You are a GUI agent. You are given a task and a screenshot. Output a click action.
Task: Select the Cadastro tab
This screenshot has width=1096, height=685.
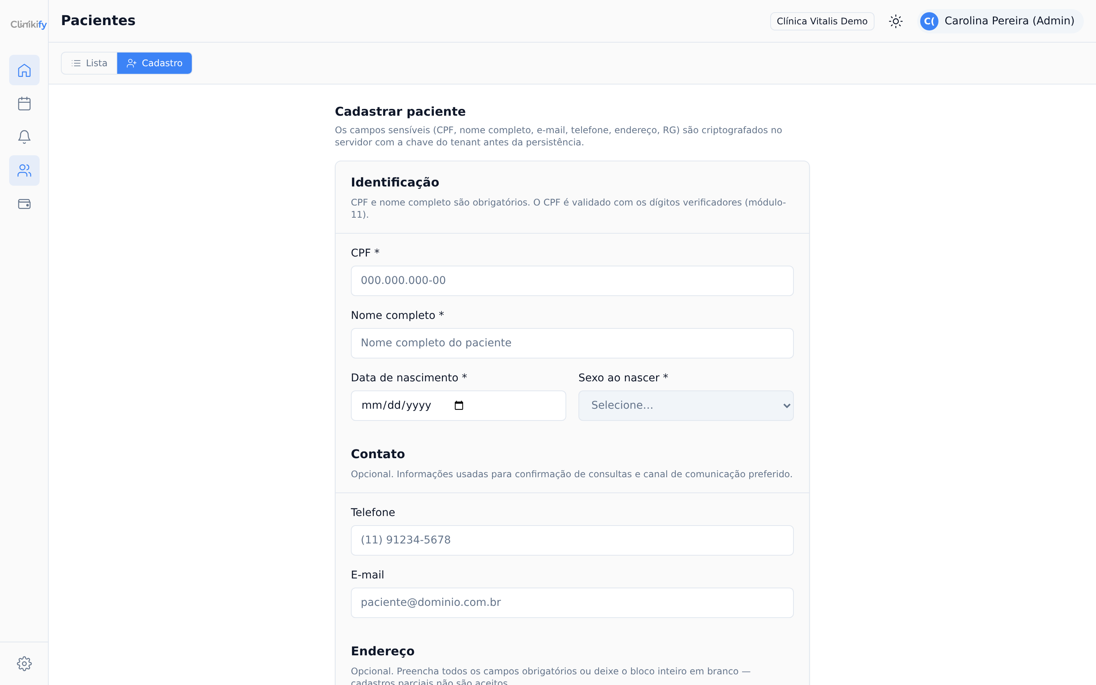(x=155, y=63)
